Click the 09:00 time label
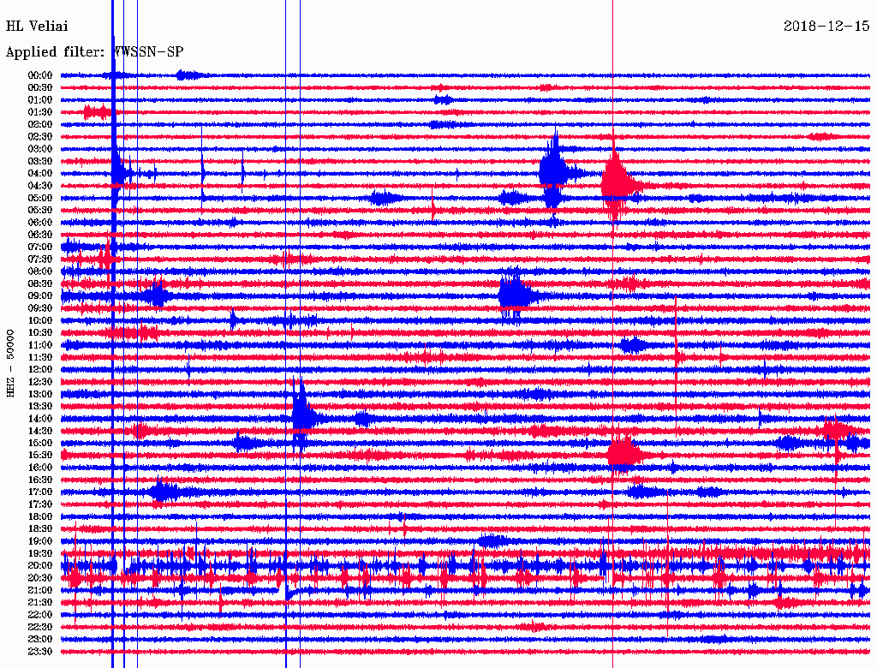 coord(40,296)
